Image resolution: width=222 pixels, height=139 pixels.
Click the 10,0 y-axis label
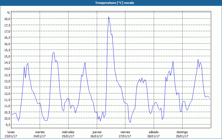pos(7,118)
